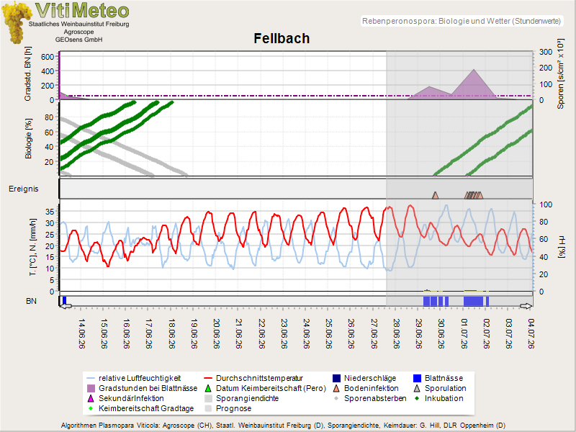Image resolution: width=576 pixels, height=432 pixels.
Task: Click the 17.06.26 date label
Action: point(149,333)
